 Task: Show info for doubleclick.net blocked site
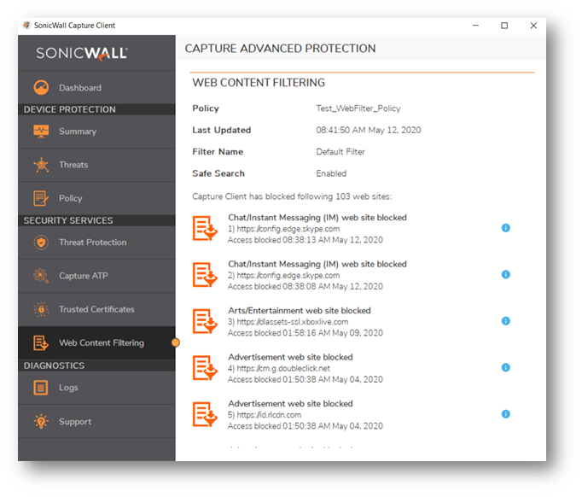[x=505, y=368]
